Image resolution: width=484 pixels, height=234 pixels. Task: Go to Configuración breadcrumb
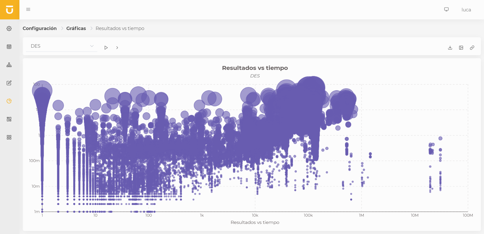coord(40,28)
